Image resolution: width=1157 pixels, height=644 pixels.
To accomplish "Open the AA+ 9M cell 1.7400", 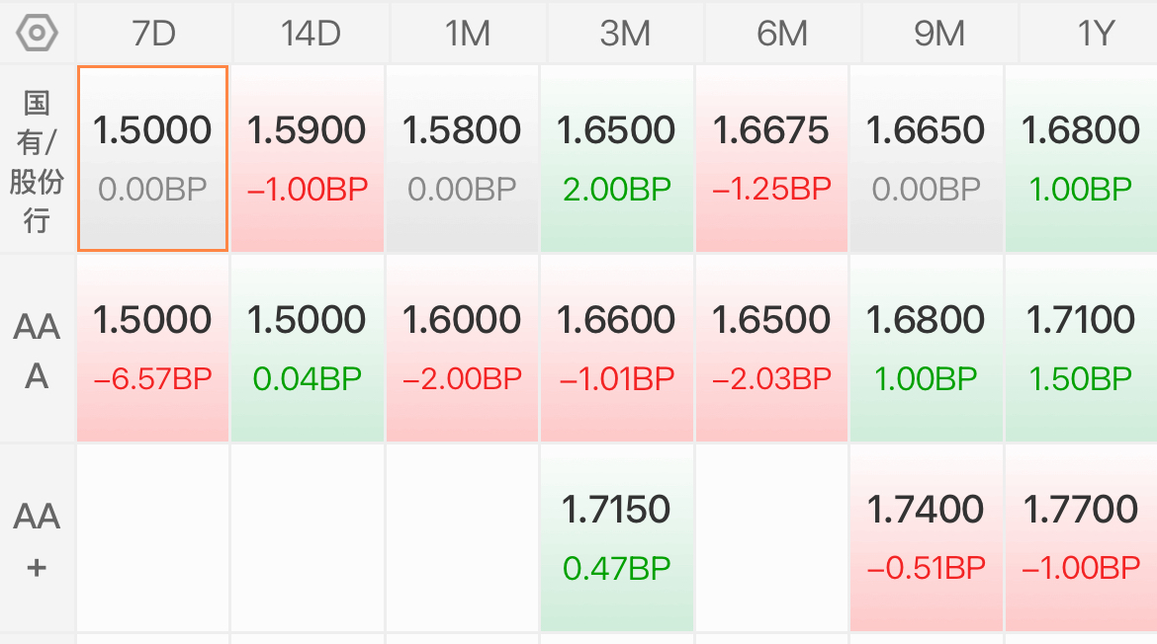I will [x=926, y=538].
